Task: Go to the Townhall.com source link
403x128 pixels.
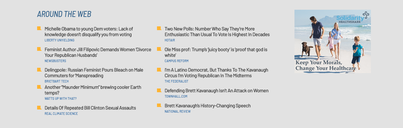Action: [x=176, y=96]
